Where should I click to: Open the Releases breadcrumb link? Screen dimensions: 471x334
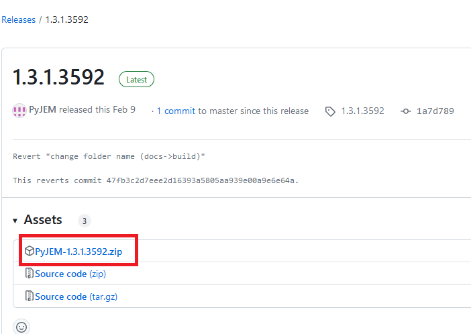coord(18,20)
